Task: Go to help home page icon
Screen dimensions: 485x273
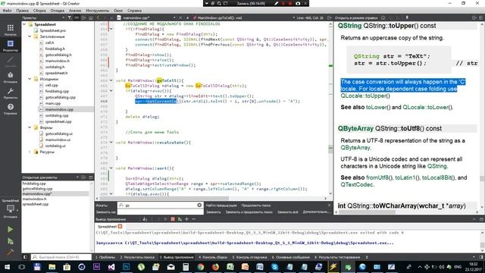Action: point(383,17)
